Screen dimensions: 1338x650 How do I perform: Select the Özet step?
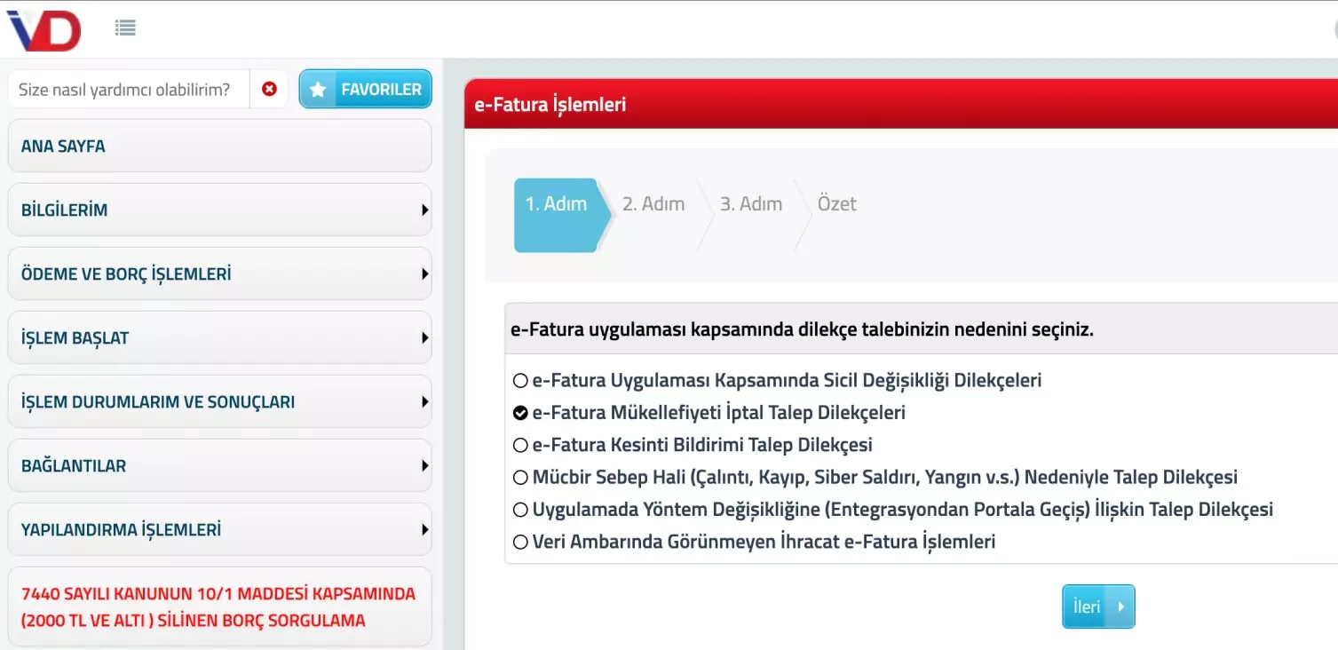click(x=837, y=203)
